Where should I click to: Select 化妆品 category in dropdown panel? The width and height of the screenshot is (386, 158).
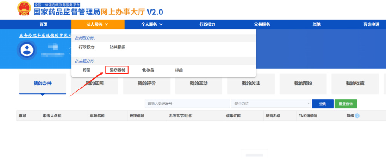point(148,70)
